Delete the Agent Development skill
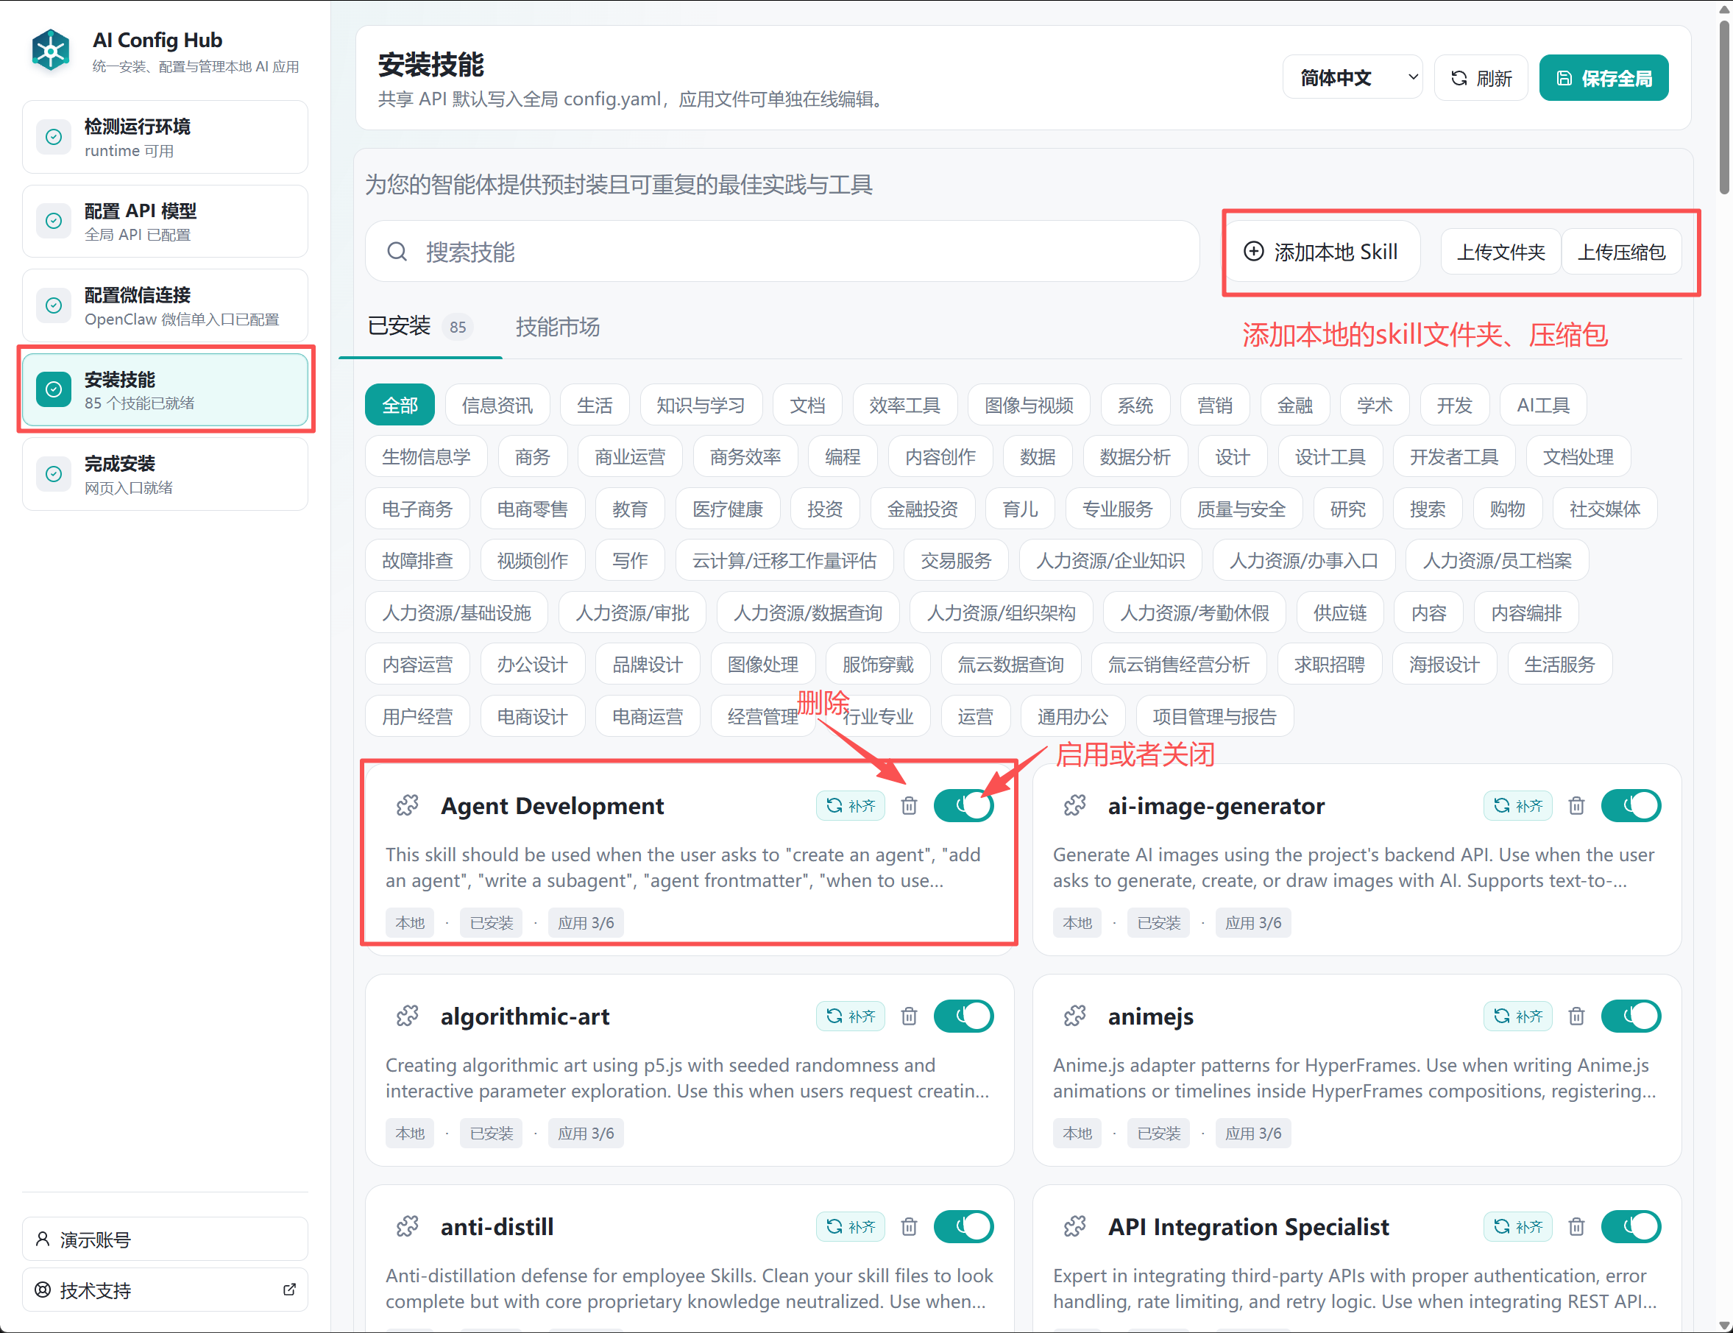The image size is (1733, 1333). [909, 806]
